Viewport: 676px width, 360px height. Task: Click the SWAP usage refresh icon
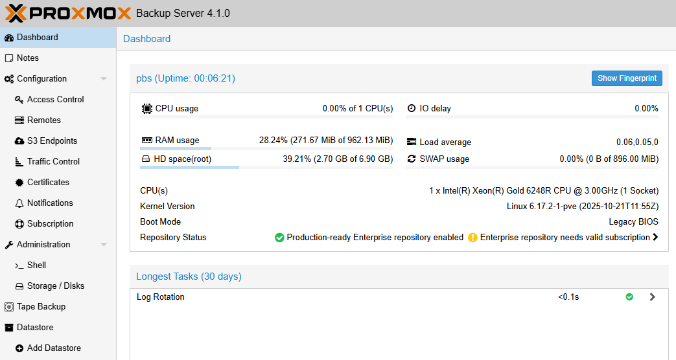point(412,159)
